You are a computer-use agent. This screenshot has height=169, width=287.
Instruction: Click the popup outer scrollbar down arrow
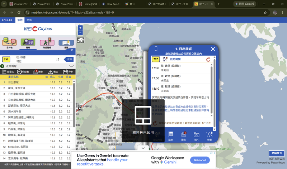215,129
